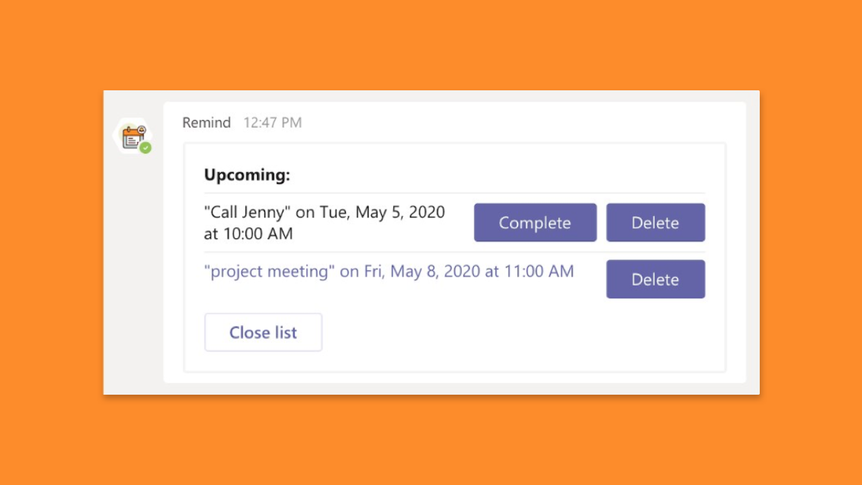Open the "project meeting" reminder link
This screenshot has width=862, height=485.
pos(389,272)
